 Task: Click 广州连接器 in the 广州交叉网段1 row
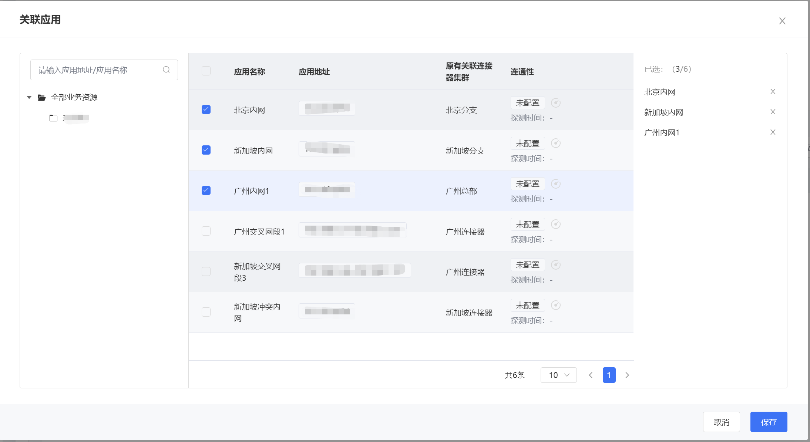[x=465, y=232]
